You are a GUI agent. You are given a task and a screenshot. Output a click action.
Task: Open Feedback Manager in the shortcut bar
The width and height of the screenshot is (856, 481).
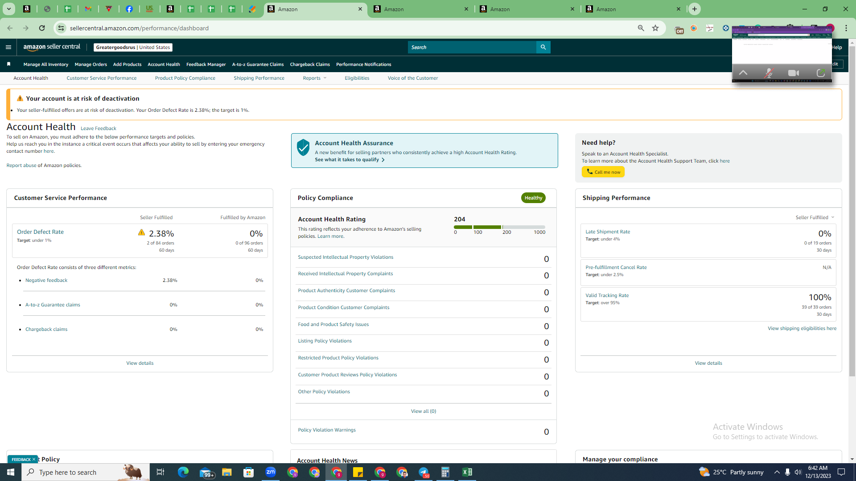tap(206, 65)
